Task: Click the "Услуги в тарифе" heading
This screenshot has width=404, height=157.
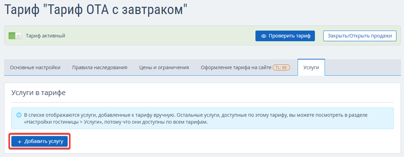Action: [38, 93]
